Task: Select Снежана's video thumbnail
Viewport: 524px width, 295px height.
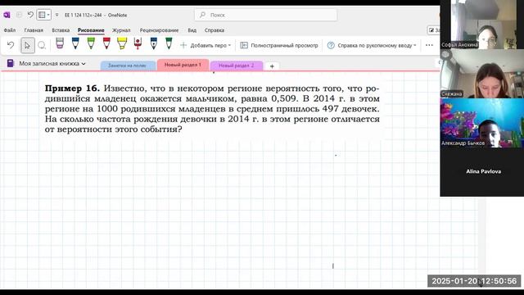Action: (482, 74)
